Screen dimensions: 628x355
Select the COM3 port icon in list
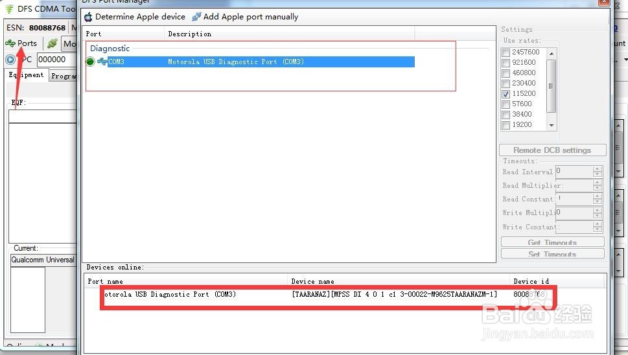coord(102,62)
